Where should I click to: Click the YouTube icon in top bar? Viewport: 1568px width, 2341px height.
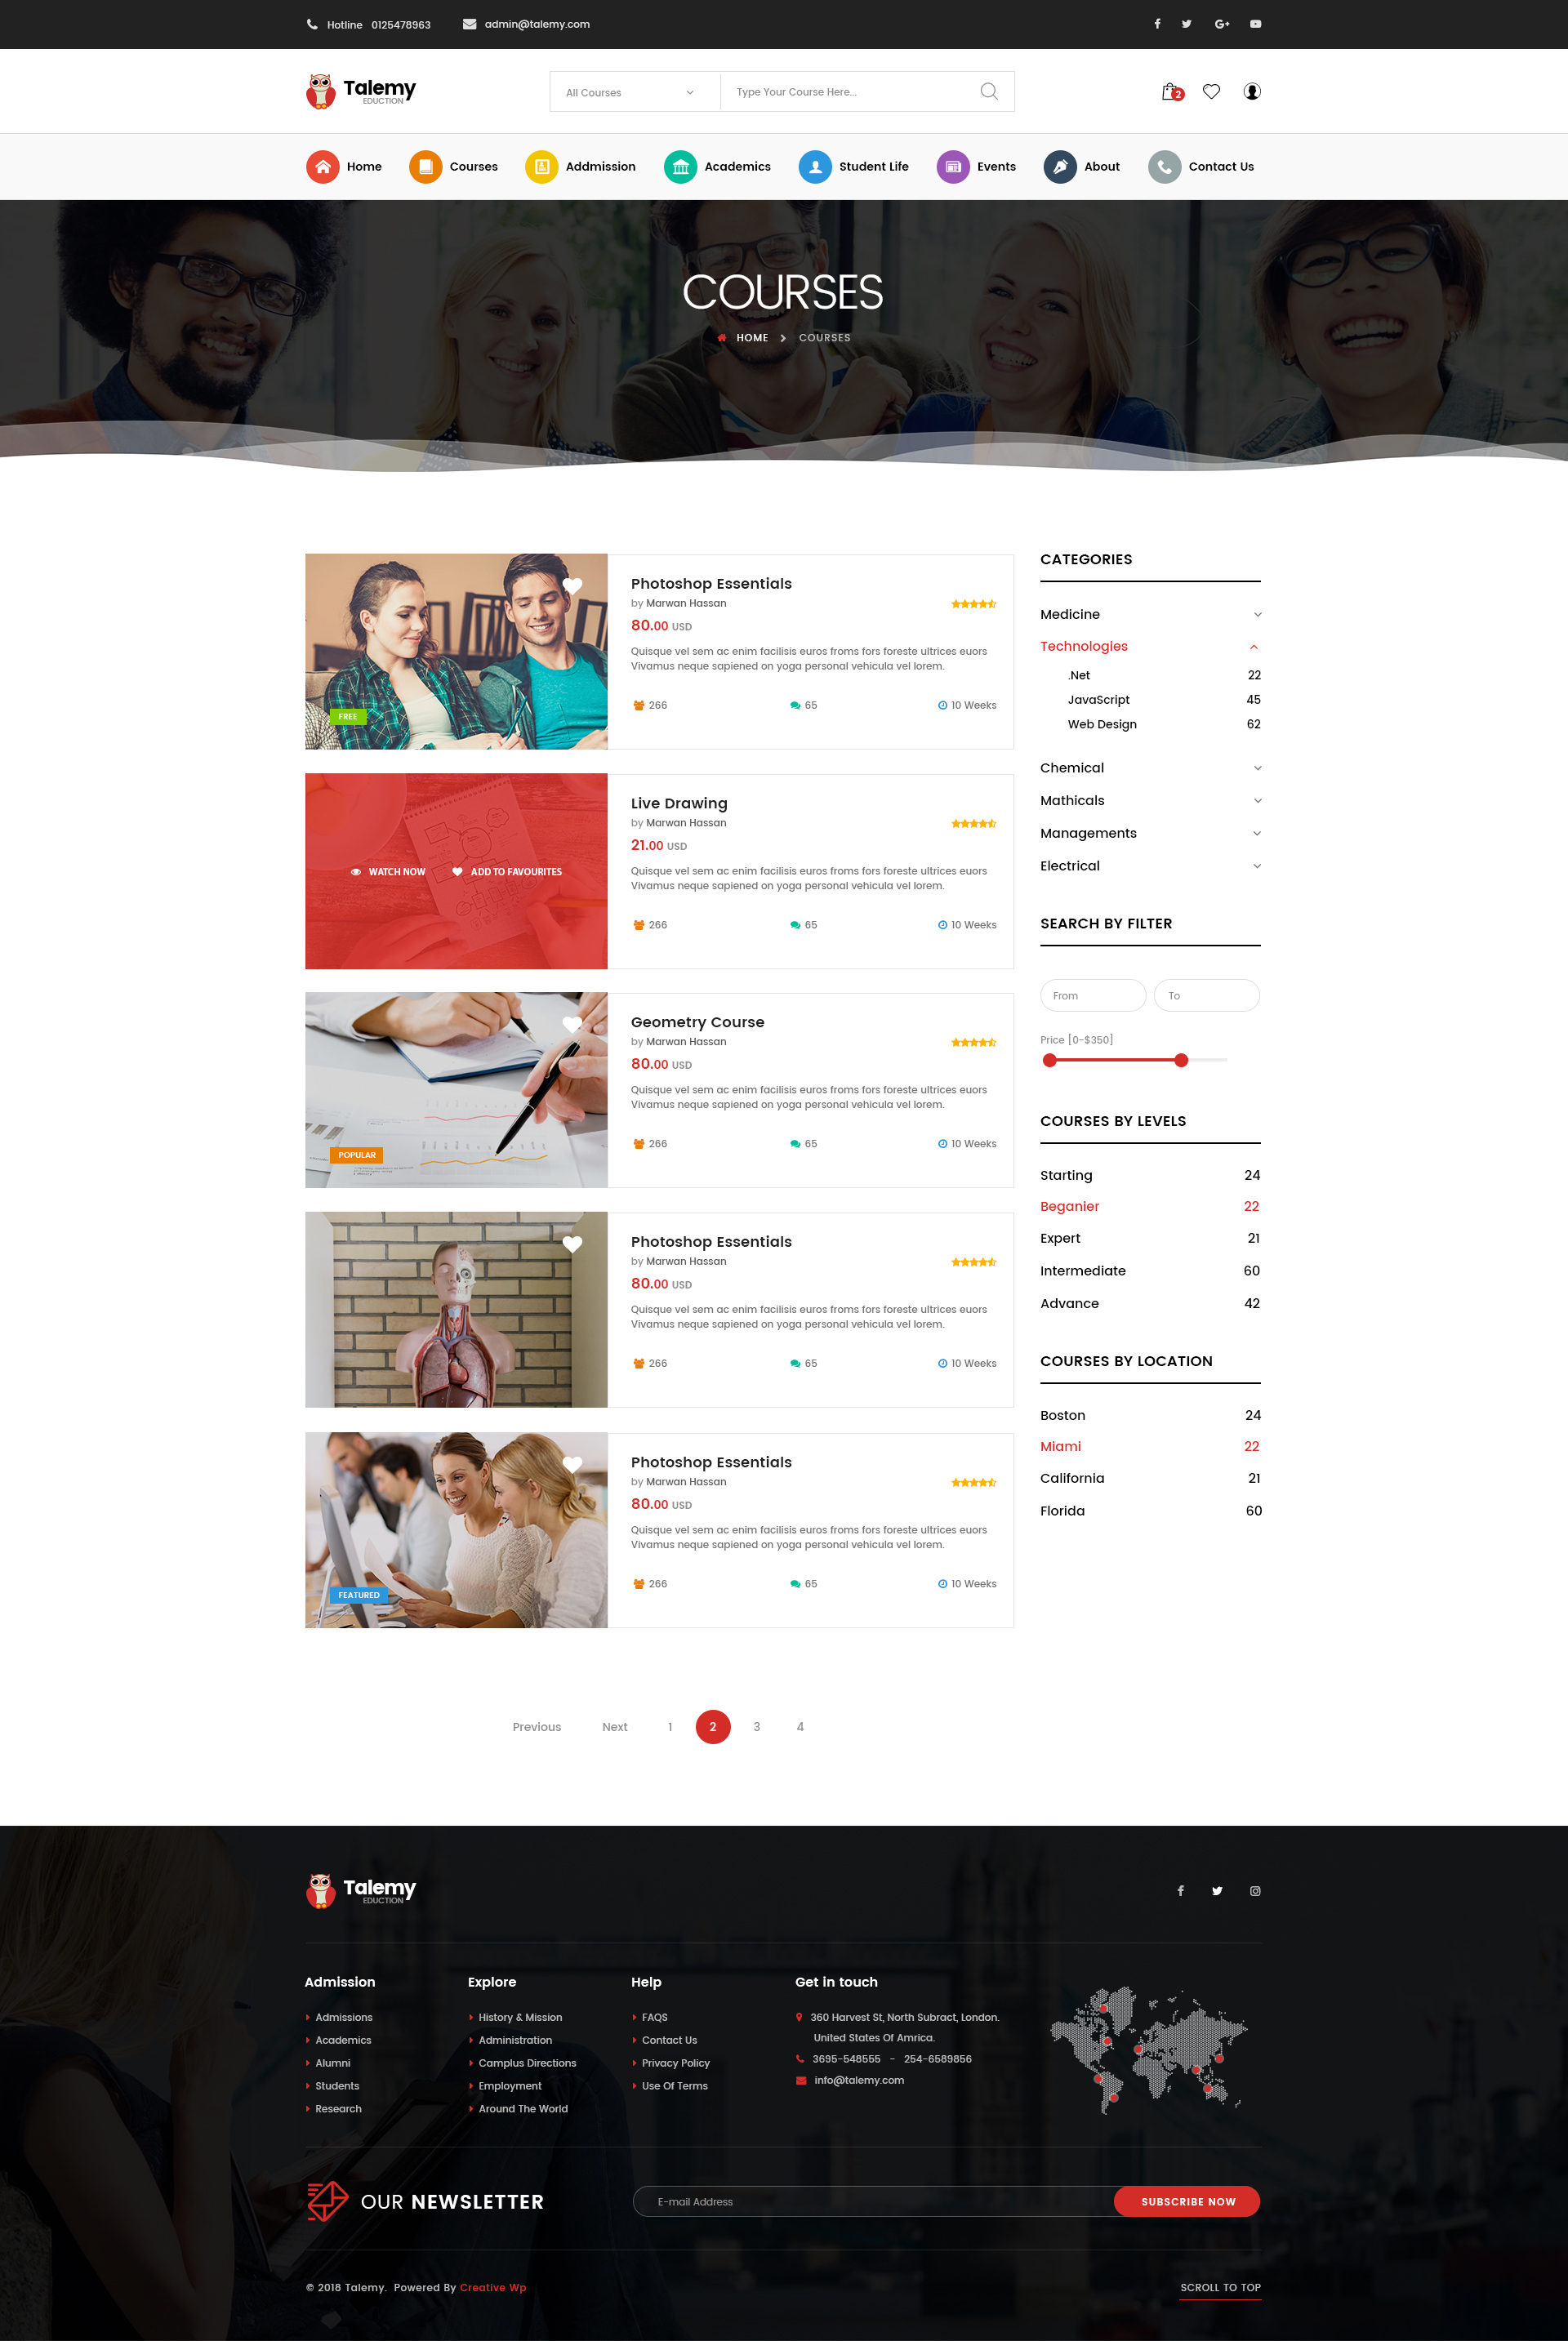[1255, 24]
